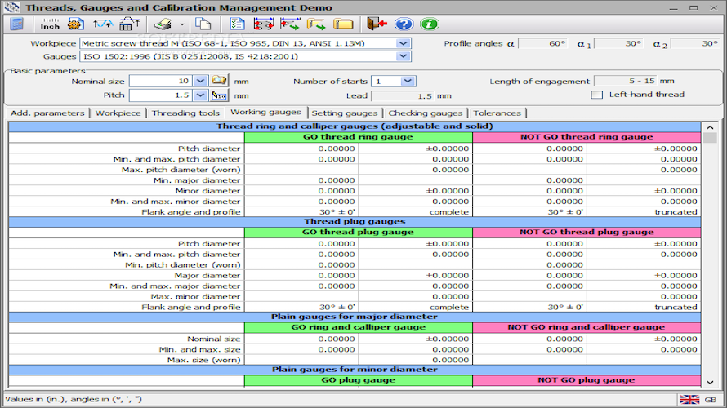
Task: Click the Min. pitch diameter (worn) row label
Action: click(183, 265)
